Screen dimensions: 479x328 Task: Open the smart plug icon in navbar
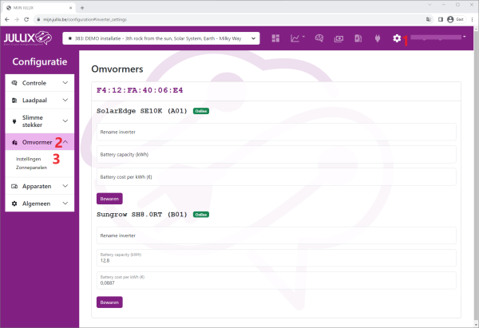pyautogui.click(x=377, y=38)
